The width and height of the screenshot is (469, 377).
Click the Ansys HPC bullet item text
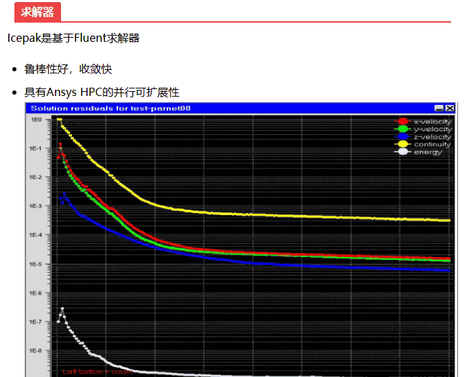pos(101,92)
